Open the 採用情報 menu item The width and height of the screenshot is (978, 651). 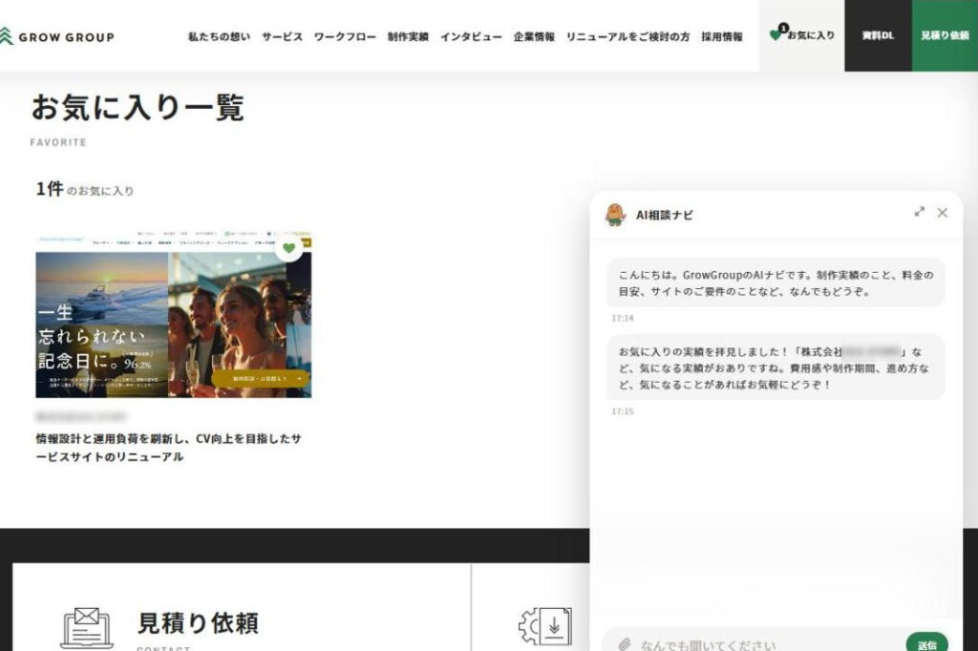722,37
